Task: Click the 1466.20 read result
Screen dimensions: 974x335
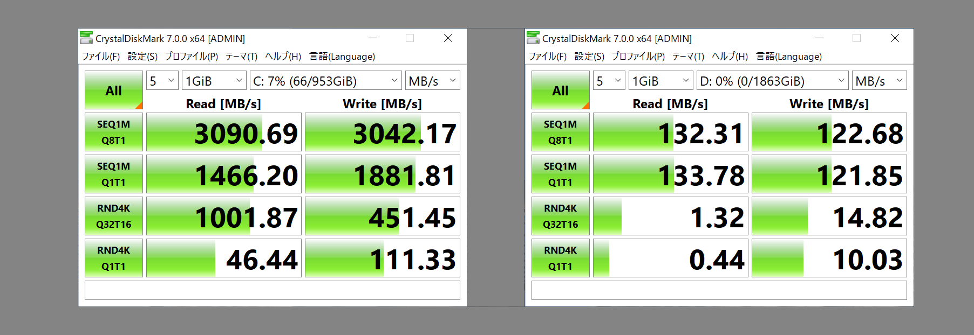Action: (x=224, y=174)
